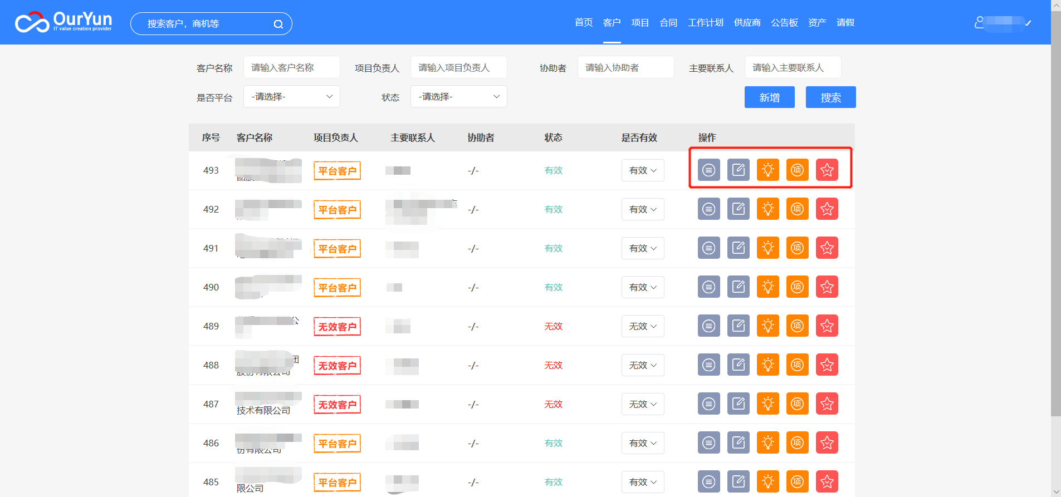Click the star favorite icon for row 493
Viewport: 1061px width, 497px height.
coord(827,170)
